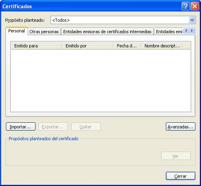Click the question mark help icon
Viewport: 201px width, 186px height.
[186, 6]
